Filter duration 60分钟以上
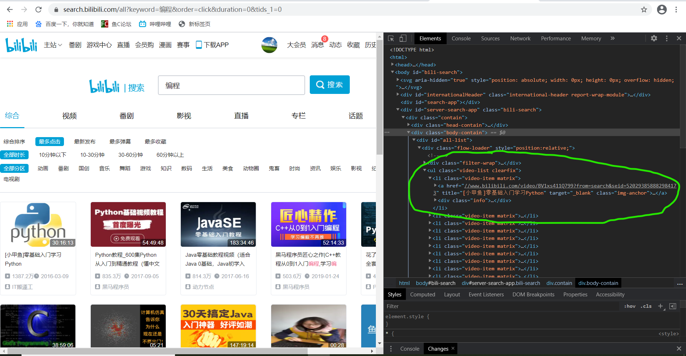 coord(170,155)
